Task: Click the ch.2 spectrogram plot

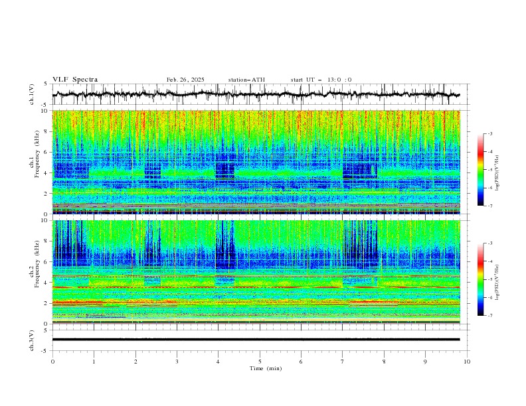Action: [x=256, y=272]
